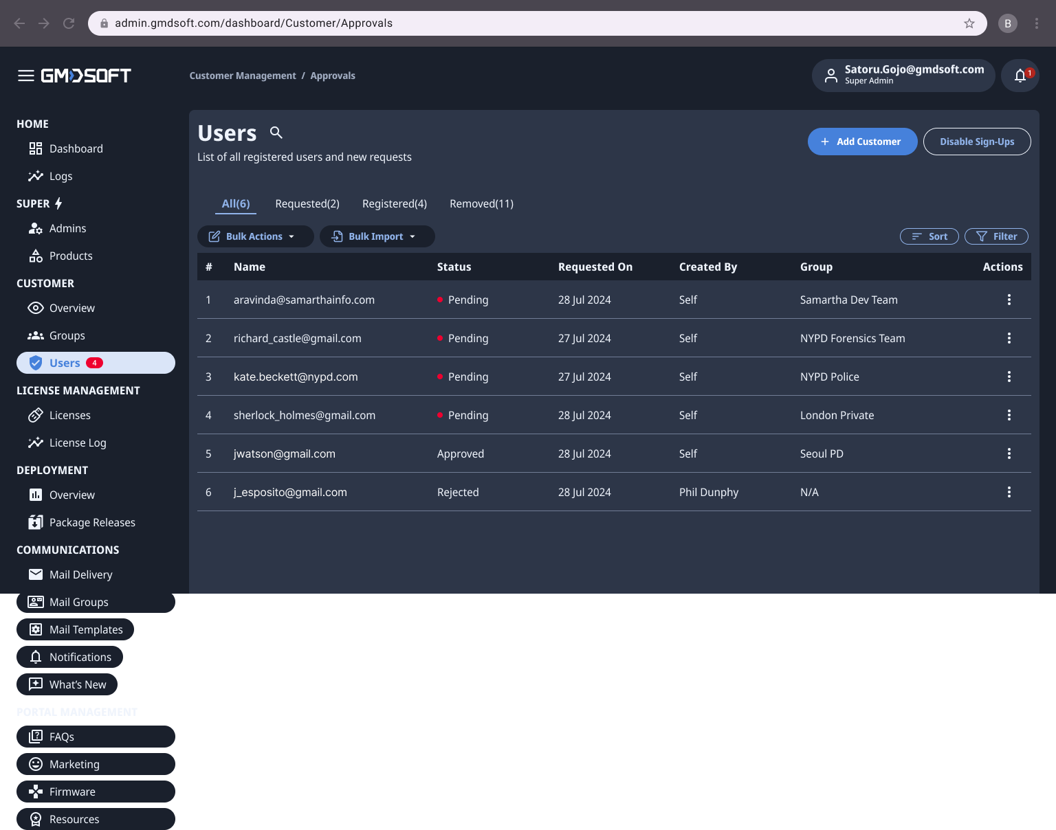Click the Sort button
This screenshot has height=830, width=1056.
pyautogui.click(x=929, y=236)
